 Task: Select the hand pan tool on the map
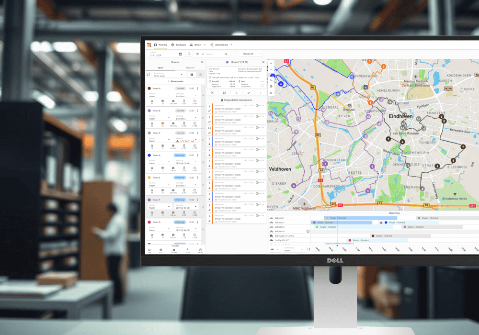click(271, 86)
